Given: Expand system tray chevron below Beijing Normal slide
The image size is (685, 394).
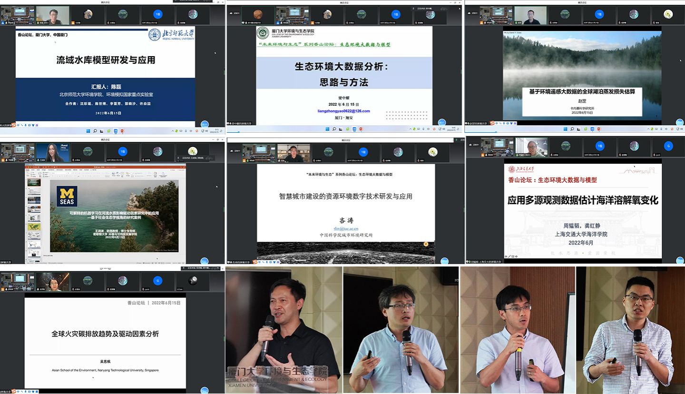Looking at the screenshot, I should tap(172, 130).
